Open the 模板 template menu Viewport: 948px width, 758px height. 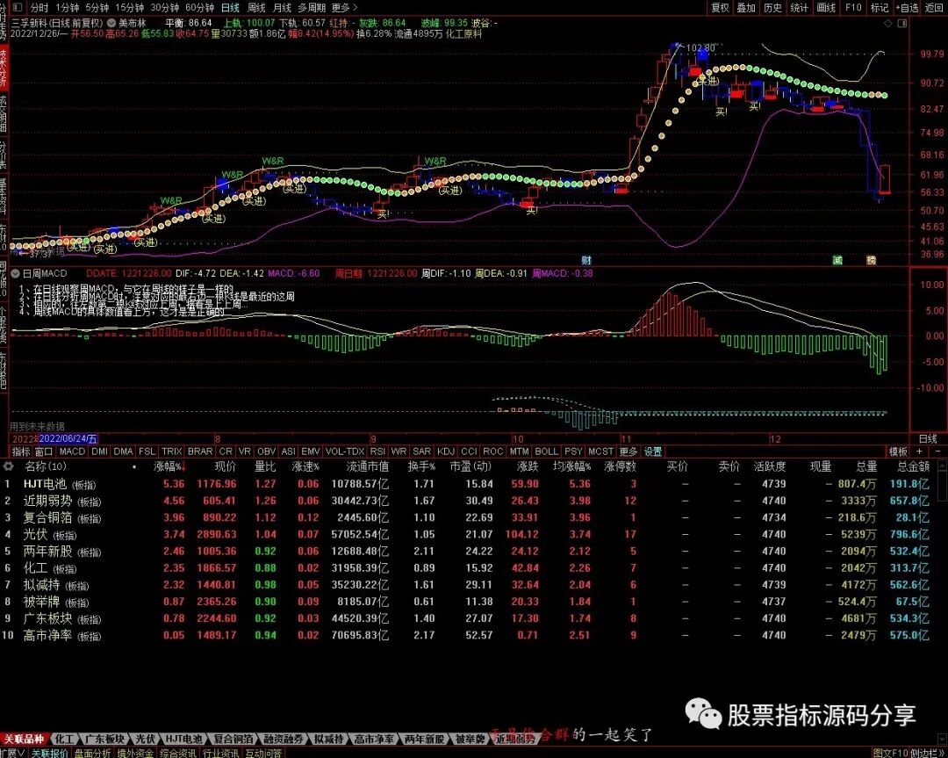(898, 451)
